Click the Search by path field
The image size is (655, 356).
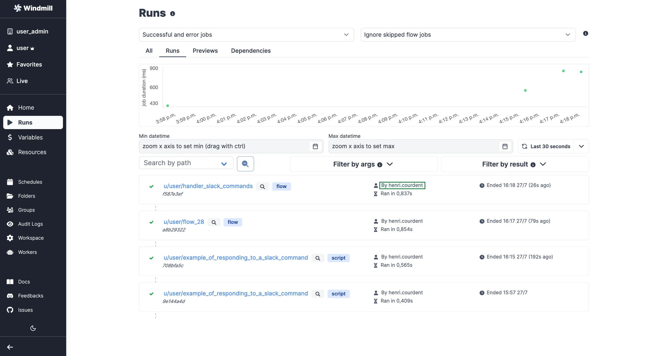click(x=181, y=163)
